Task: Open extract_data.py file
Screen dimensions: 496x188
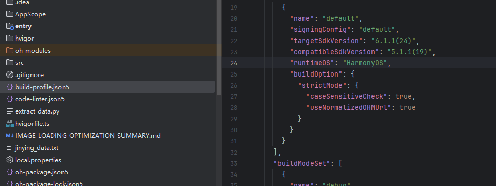Action: coord(108,111)
